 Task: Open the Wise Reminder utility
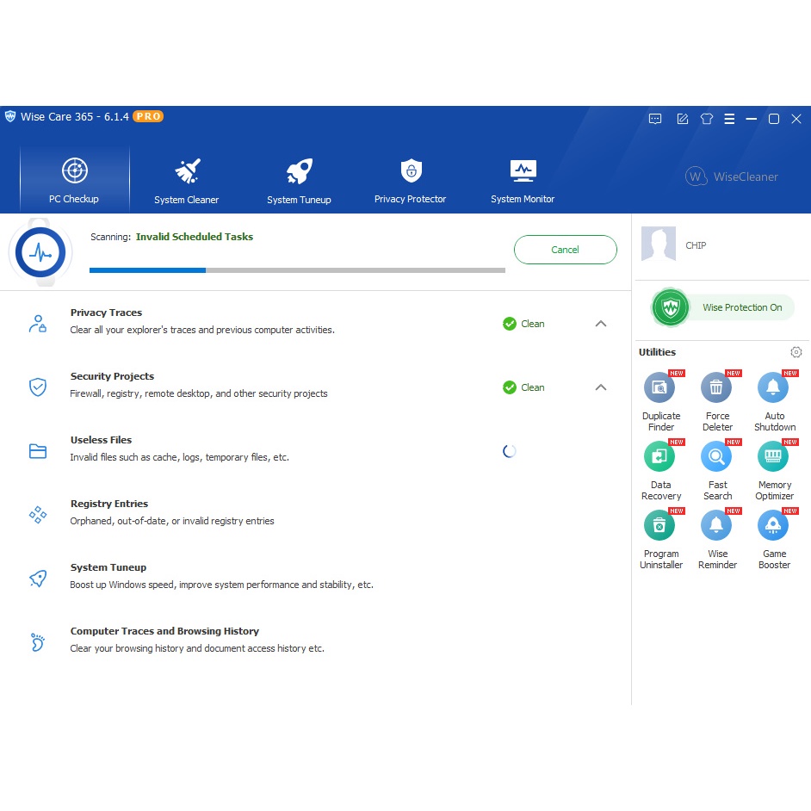(716, 527)
